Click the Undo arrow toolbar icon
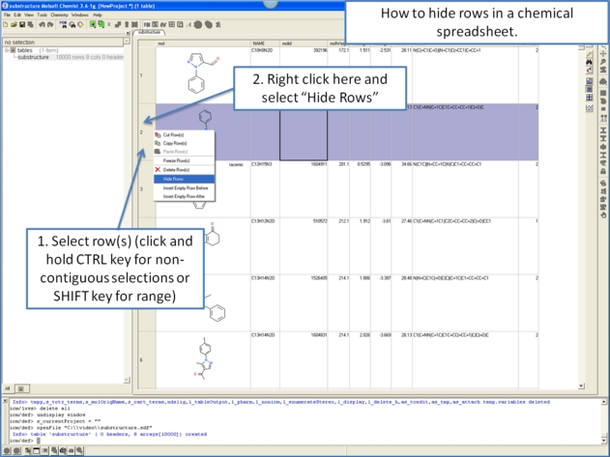 pyautogui.click(x=41, y=25)
